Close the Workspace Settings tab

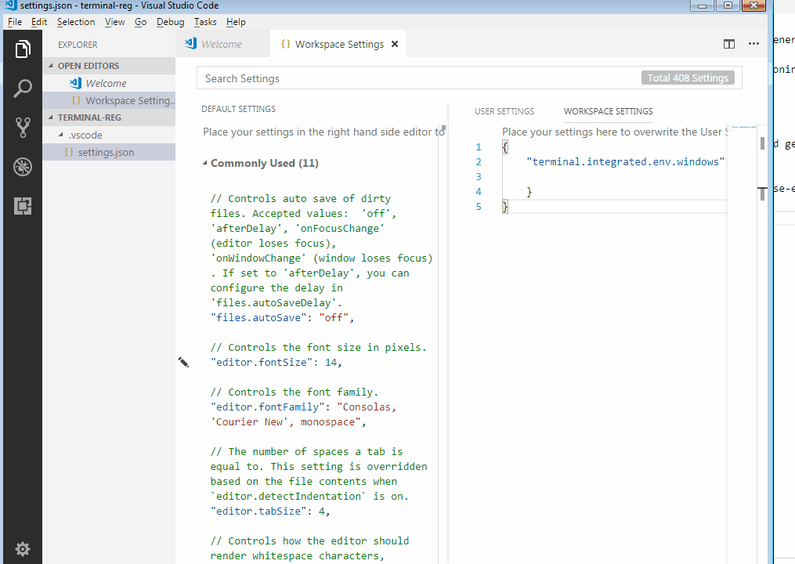pos(395,44)
